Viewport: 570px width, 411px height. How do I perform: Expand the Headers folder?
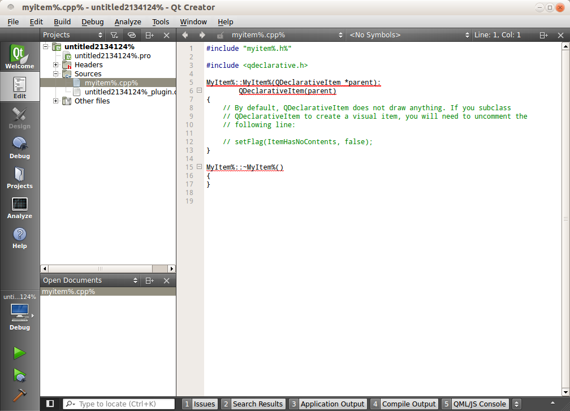point(55,64)
